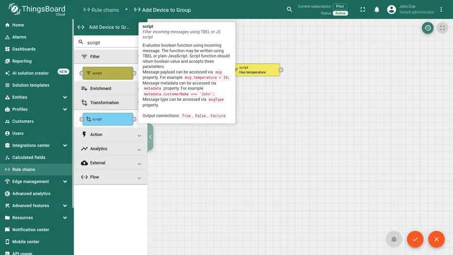Select Has temperature script node on canvas
453x255 pixels.
258,70
